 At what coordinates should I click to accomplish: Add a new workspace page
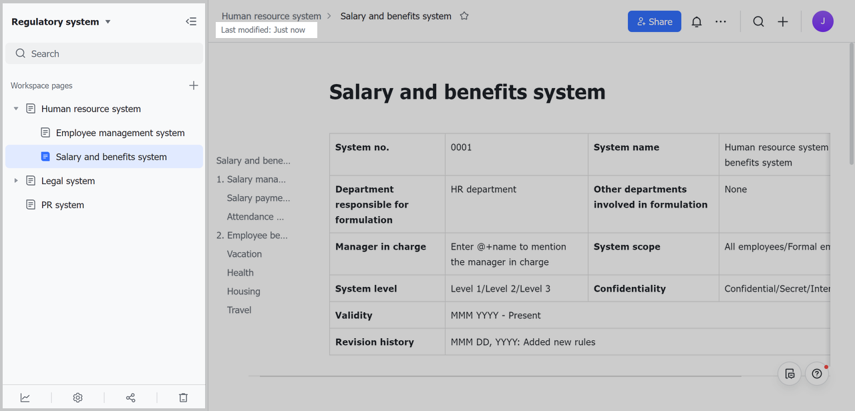194,85
